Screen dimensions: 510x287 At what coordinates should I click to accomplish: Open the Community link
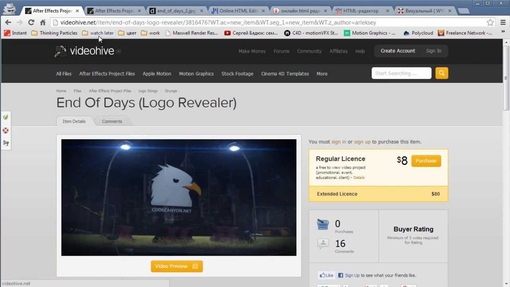[309, 51]
